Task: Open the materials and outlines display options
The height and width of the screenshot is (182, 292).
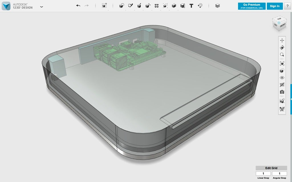Action: (282, 71)
